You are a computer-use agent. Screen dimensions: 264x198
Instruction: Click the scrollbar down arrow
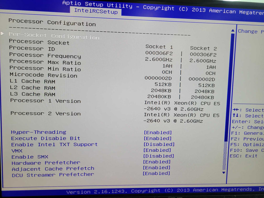pyautogui.click(x=224, y=172)
